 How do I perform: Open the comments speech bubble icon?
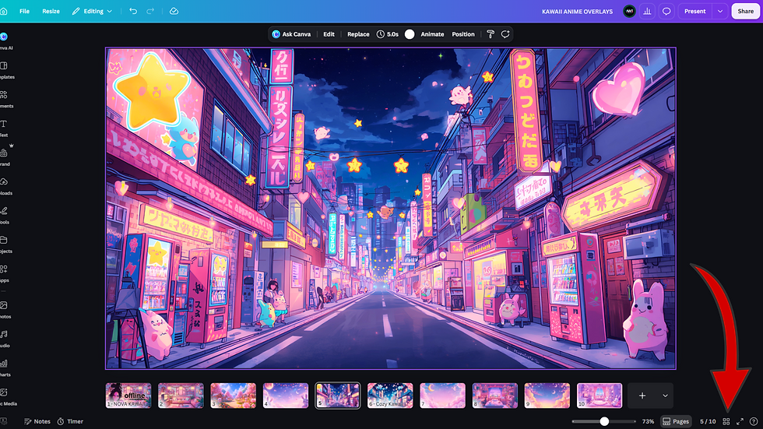click(666, 11)
